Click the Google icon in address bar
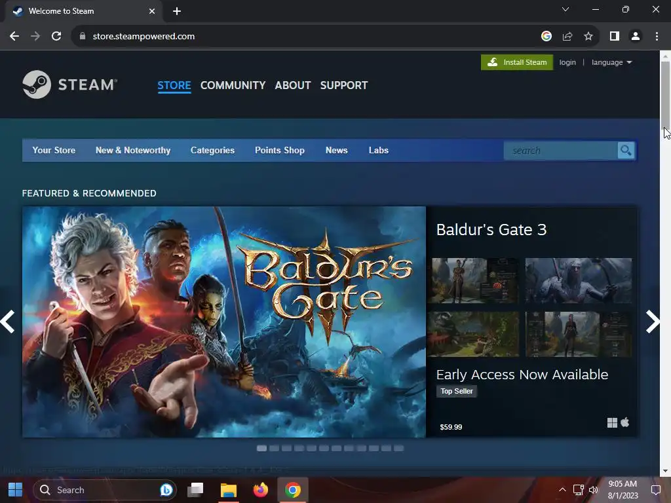This screenshot has width=671, height=503. (546, 37)
